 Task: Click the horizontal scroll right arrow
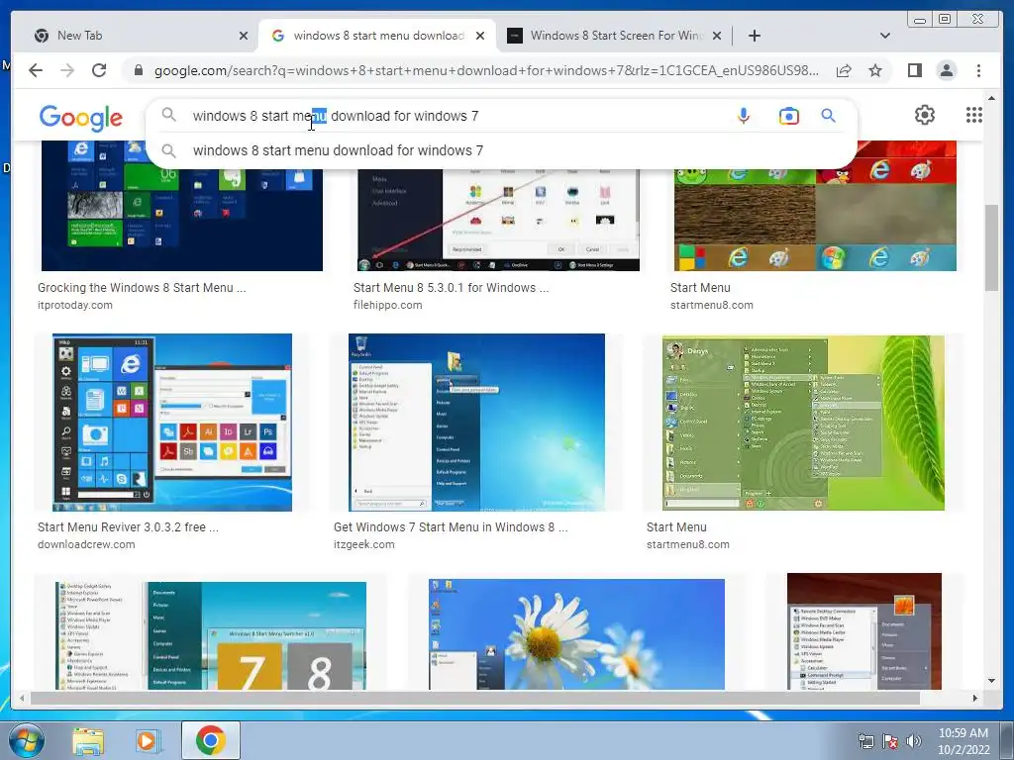click(975, 698)
